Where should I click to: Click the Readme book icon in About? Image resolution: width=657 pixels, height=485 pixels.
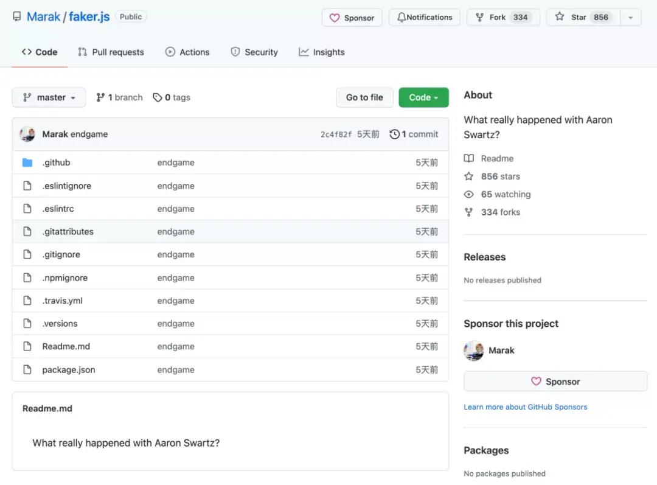point(469,158)
